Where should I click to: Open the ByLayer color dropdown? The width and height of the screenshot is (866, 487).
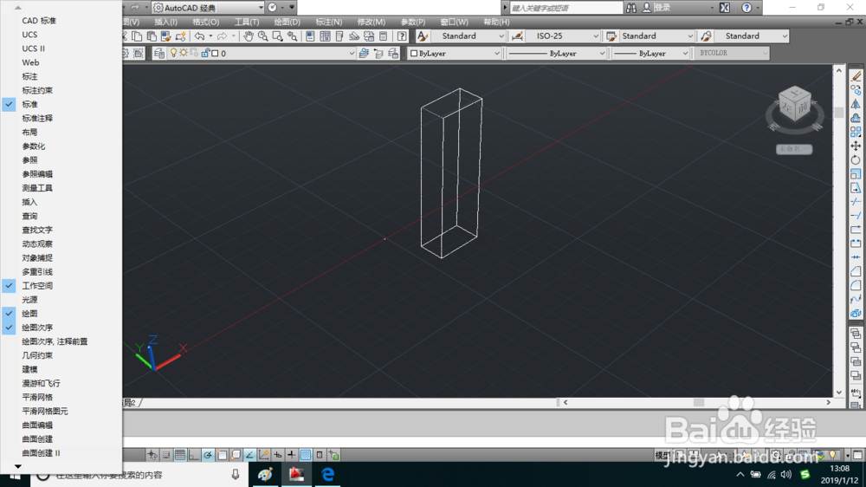(x=455, y=53)
